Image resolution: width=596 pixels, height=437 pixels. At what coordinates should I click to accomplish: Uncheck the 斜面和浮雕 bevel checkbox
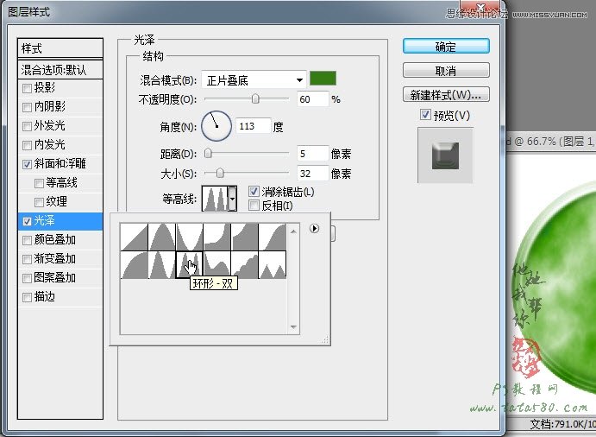[27, 164]
